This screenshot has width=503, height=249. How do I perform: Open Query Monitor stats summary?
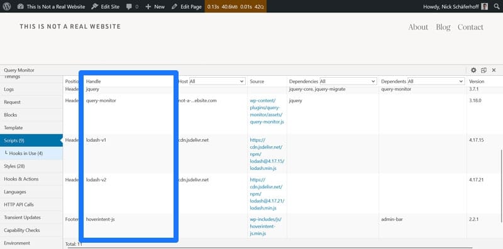(235, 6)
